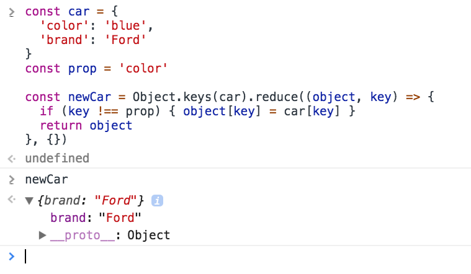
Task: Click the output arrow beside undefined
Action: point(11,159)
